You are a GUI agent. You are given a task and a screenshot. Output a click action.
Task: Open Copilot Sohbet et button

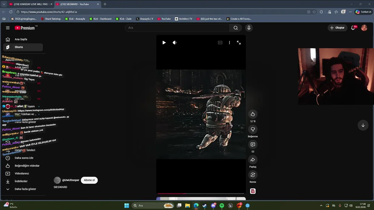point(363,12)
